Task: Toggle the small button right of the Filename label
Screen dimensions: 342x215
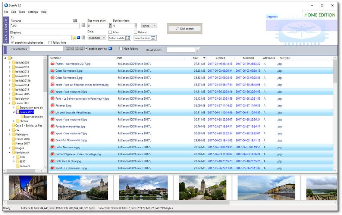Action: pyautogui.click(x=75, y=21)
